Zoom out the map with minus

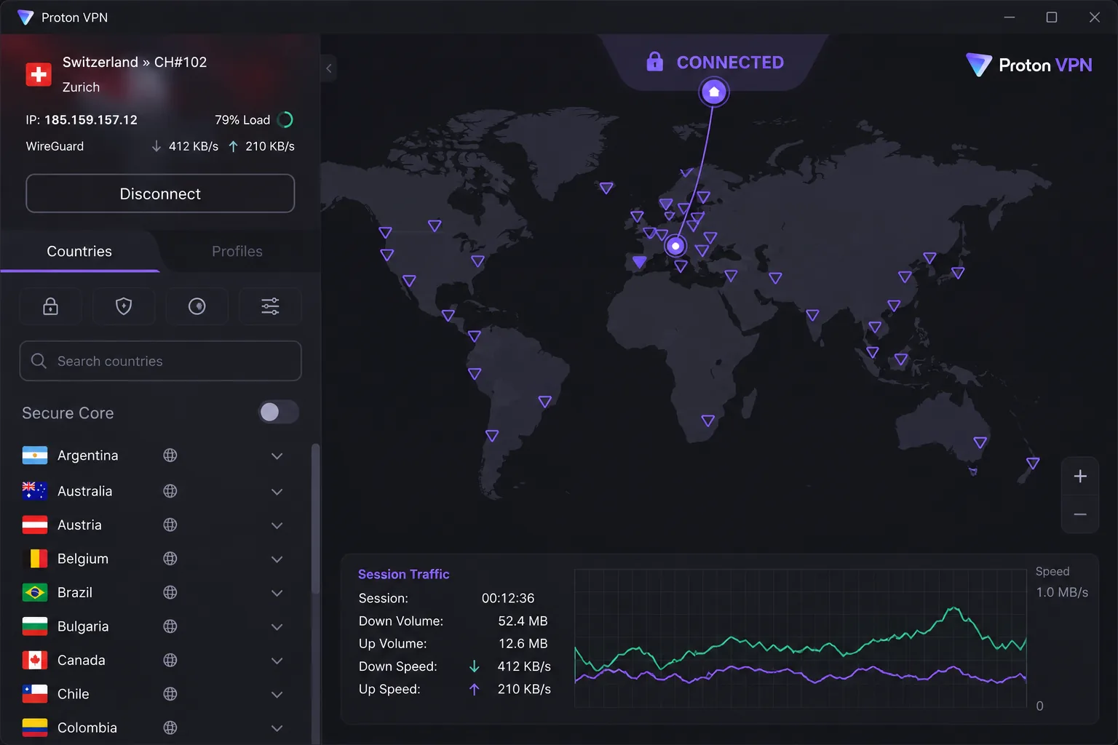pos(1080,514)
